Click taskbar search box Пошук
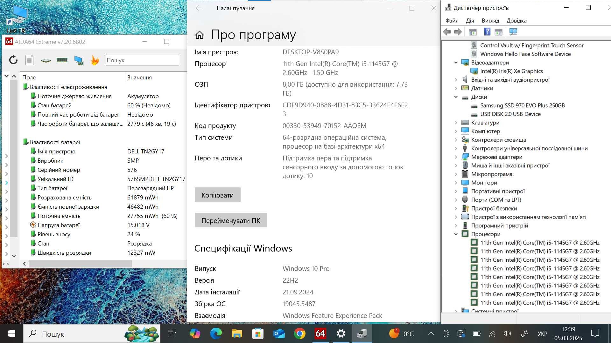 92,333
